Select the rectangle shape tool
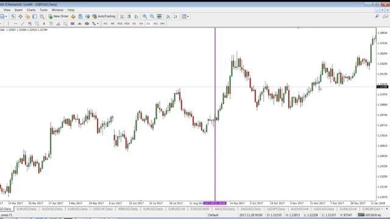Viewport: 390px width, 219px height. click(73, 24)
